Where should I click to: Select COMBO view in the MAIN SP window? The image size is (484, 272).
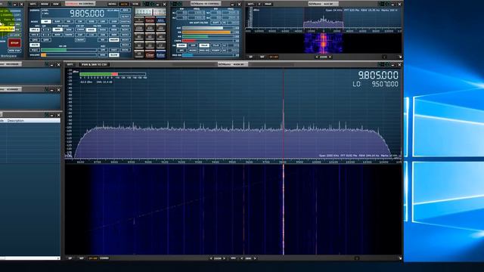coord(104,258)
